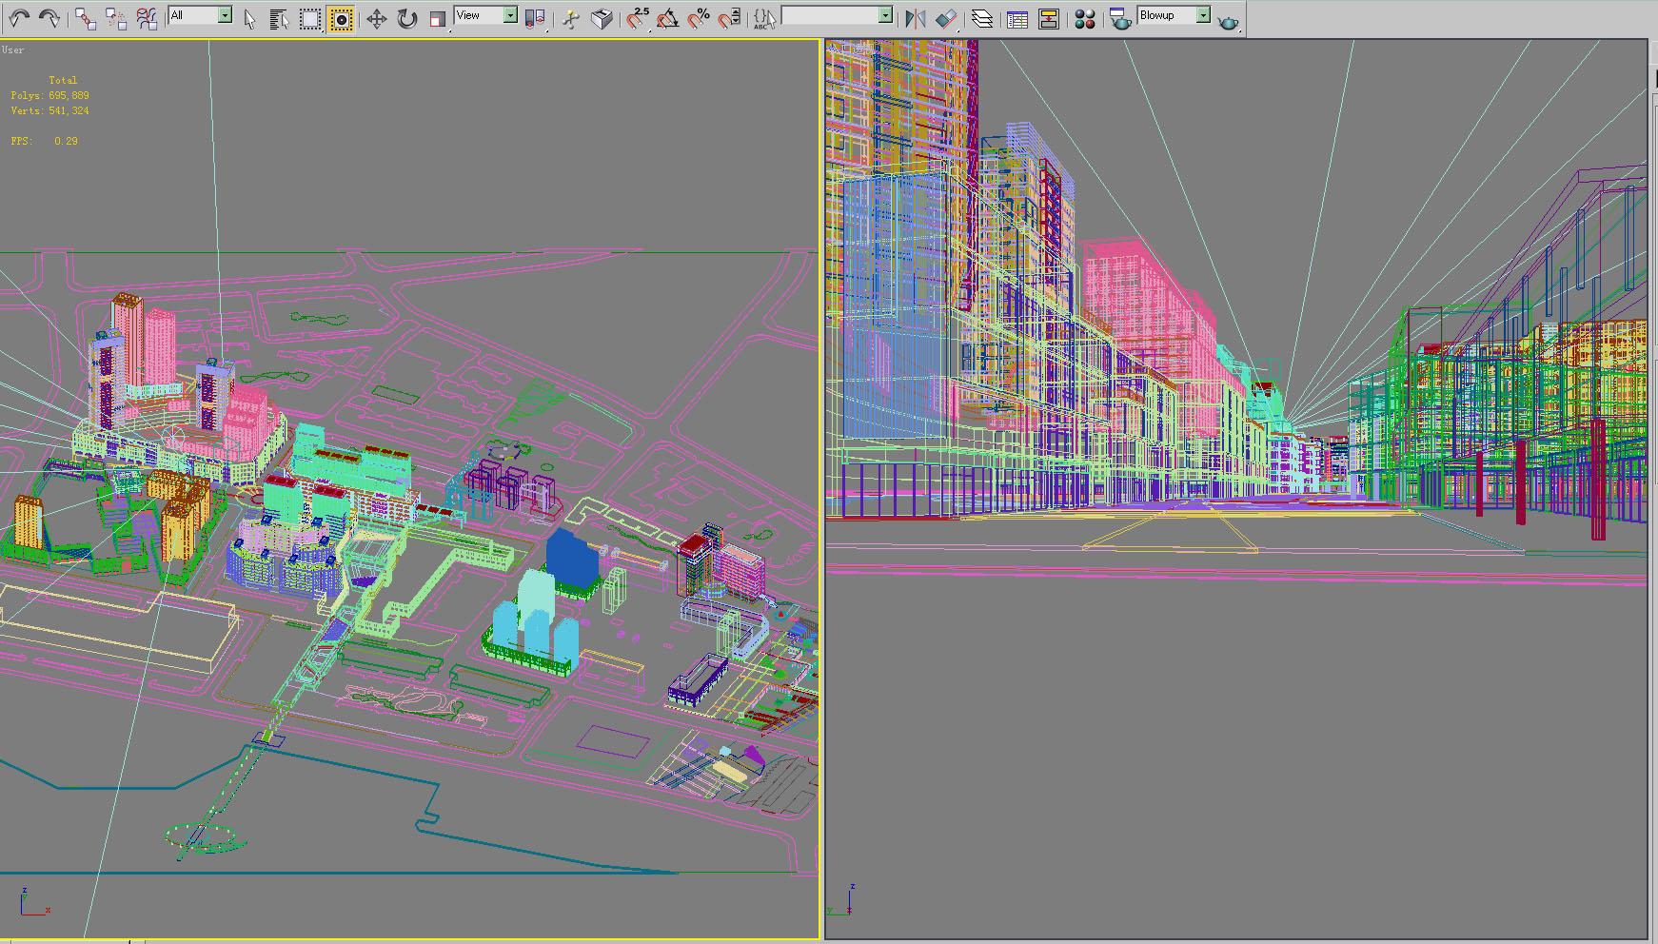This screenshot has width=1658, height=944.
Task: Activate the Select and Link tool
Action: 86,18
